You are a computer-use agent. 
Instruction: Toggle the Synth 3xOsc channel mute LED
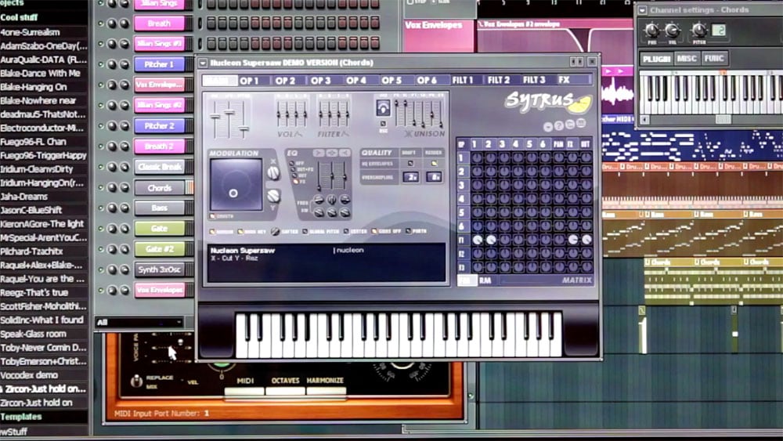(x=100, y=269)
